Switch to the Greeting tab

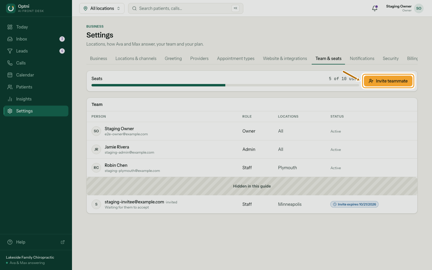[173, 58]
